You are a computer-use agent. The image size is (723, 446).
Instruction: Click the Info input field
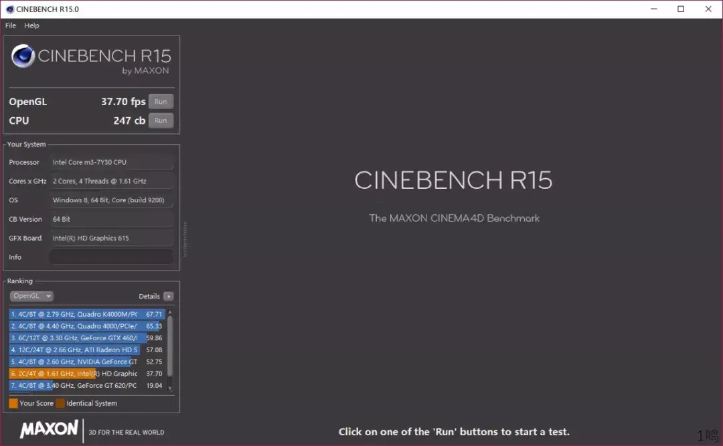pos(111,257)
